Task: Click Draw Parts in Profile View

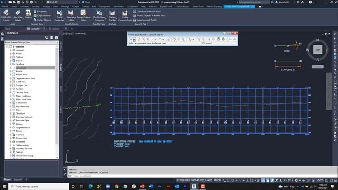Action: click(x=147, y=11)
